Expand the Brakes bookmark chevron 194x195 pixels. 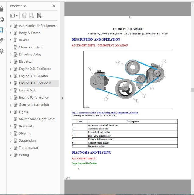click(x=10, y=40)
